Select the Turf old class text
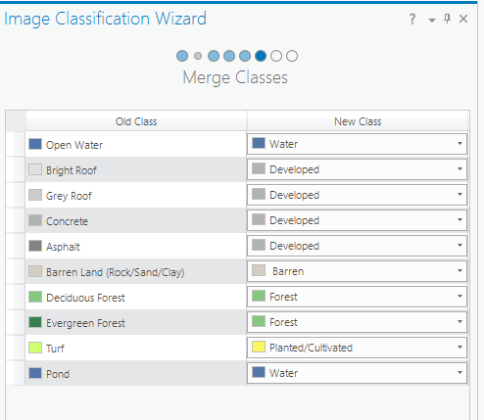 coord(55,349)
